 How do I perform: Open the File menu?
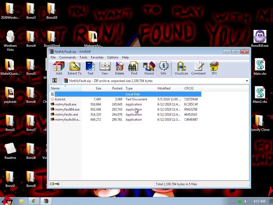pos(53,57)
